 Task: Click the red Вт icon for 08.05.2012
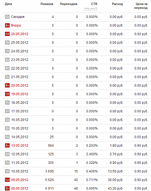pos(7,188)
